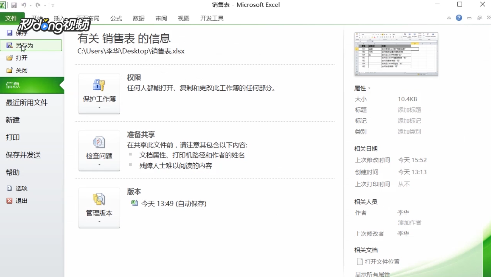Click the Undo arrow in the quick access toolbar
Screen dimensions: 491x277
tap(24, 5)
